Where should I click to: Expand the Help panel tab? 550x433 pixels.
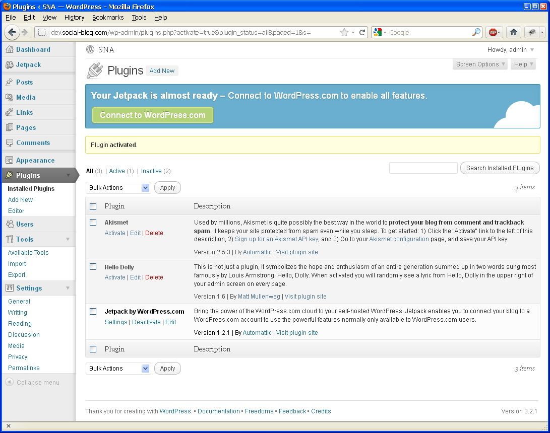523,64
